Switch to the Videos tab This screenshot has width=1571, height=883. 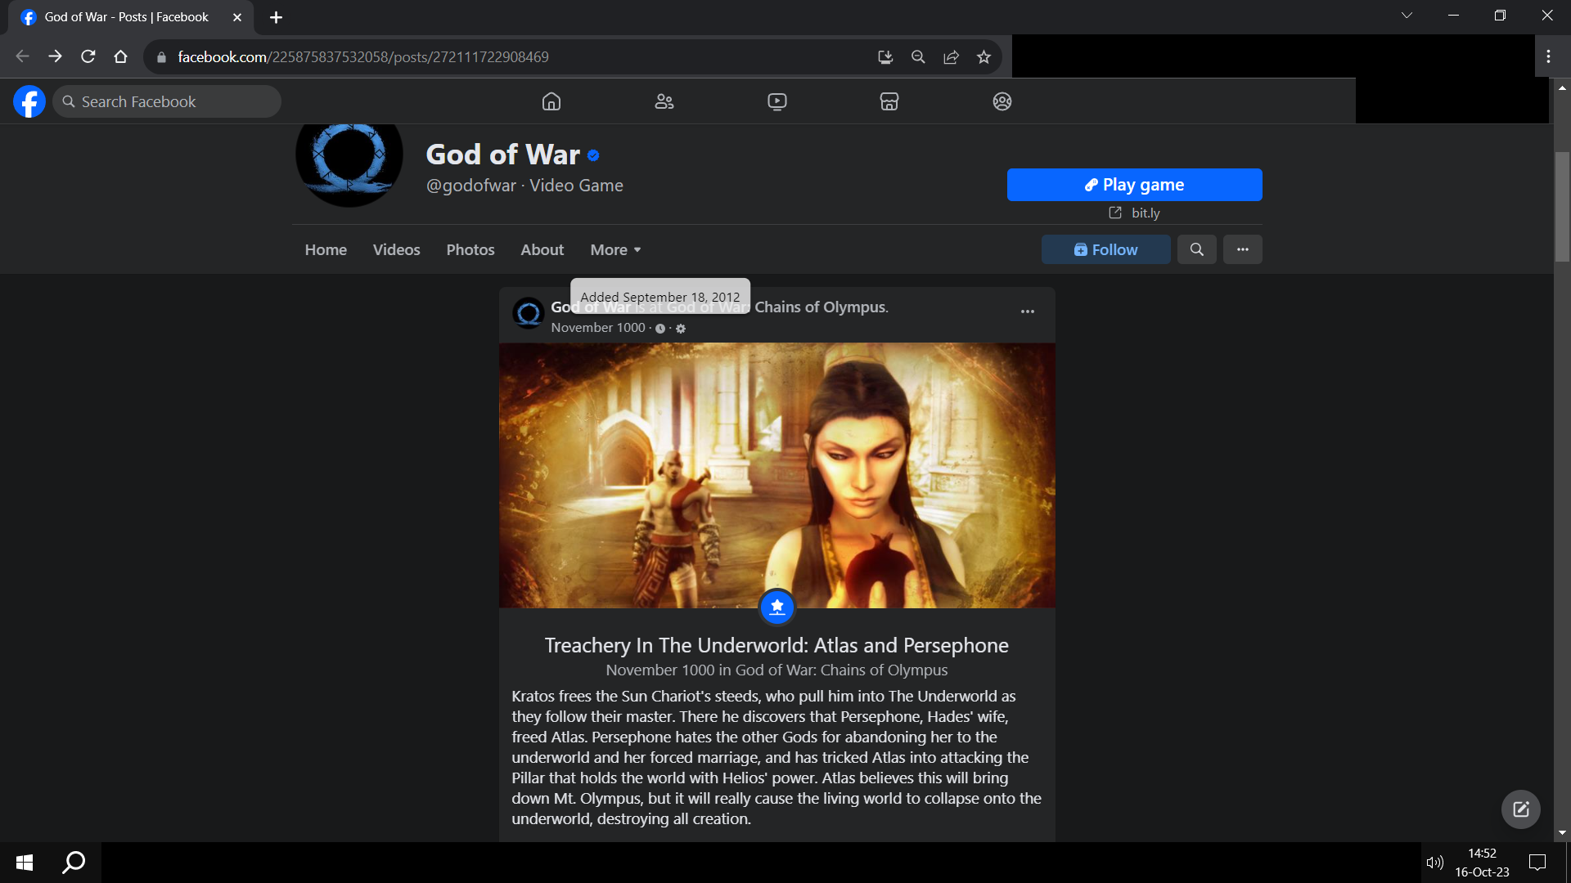[396, 249]
